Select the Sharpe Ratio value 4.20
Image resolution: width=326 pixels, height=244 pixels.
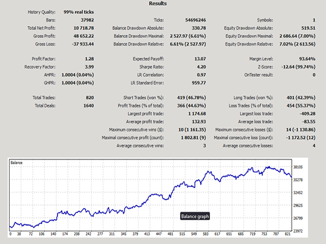[201, 67]
